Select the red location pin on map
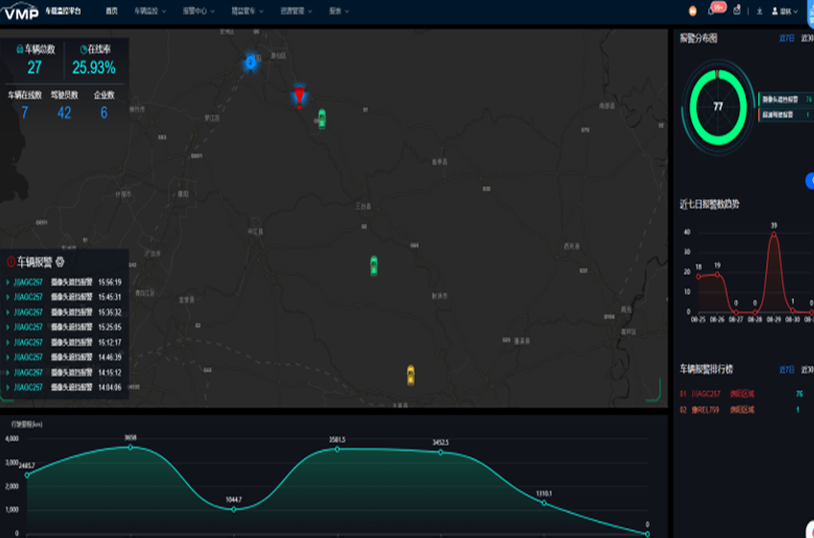814x538 pixels. click(x=299, y=94)
